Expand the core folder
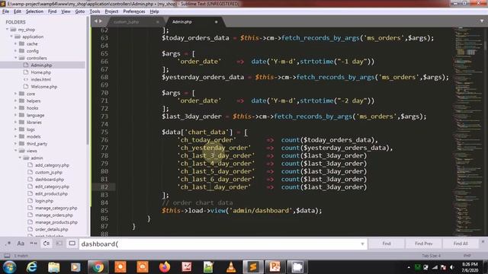The width and height of the screenshot is (488, 274). 15,94
